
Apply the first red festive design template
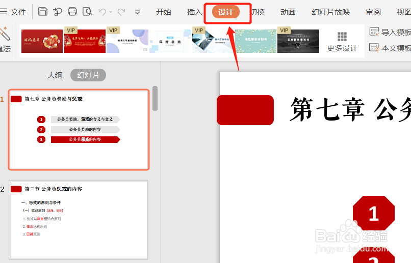pos(42,41)
